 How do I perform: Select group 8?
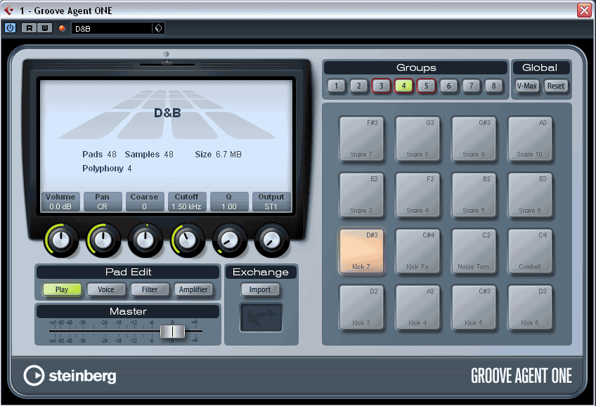[x=493, y=86]
